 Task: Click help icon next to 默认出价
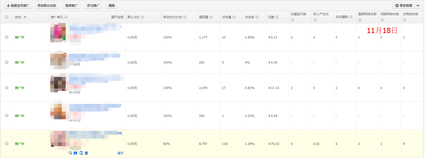(x=143, y=17)
